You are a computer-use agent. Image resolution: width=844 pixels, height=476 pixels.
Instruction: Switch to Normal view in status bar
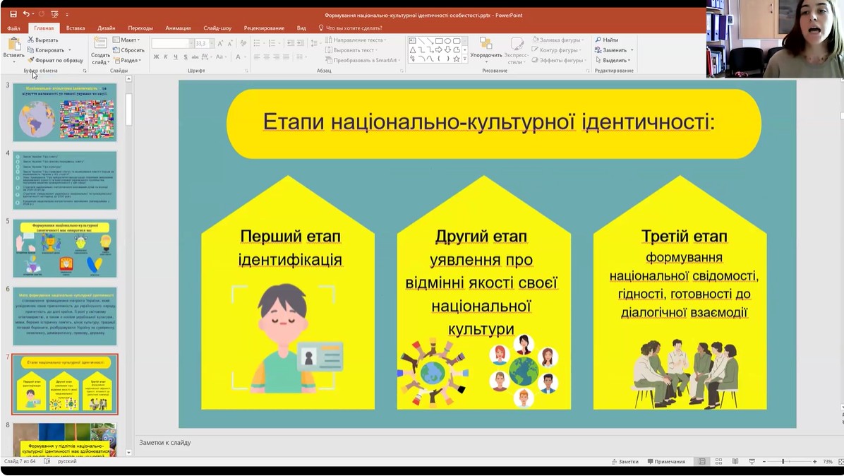click(x=702, y=461)
